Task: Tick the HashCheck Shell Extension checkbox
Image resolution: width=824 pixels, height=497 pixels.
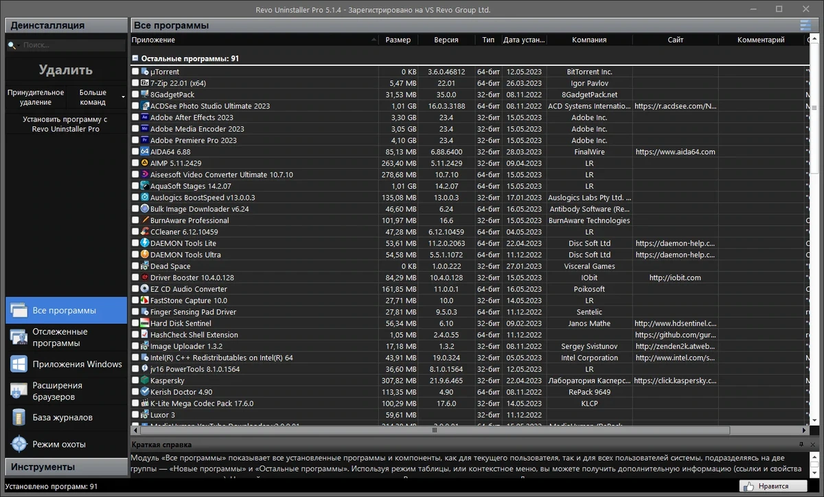Action: 135,335
